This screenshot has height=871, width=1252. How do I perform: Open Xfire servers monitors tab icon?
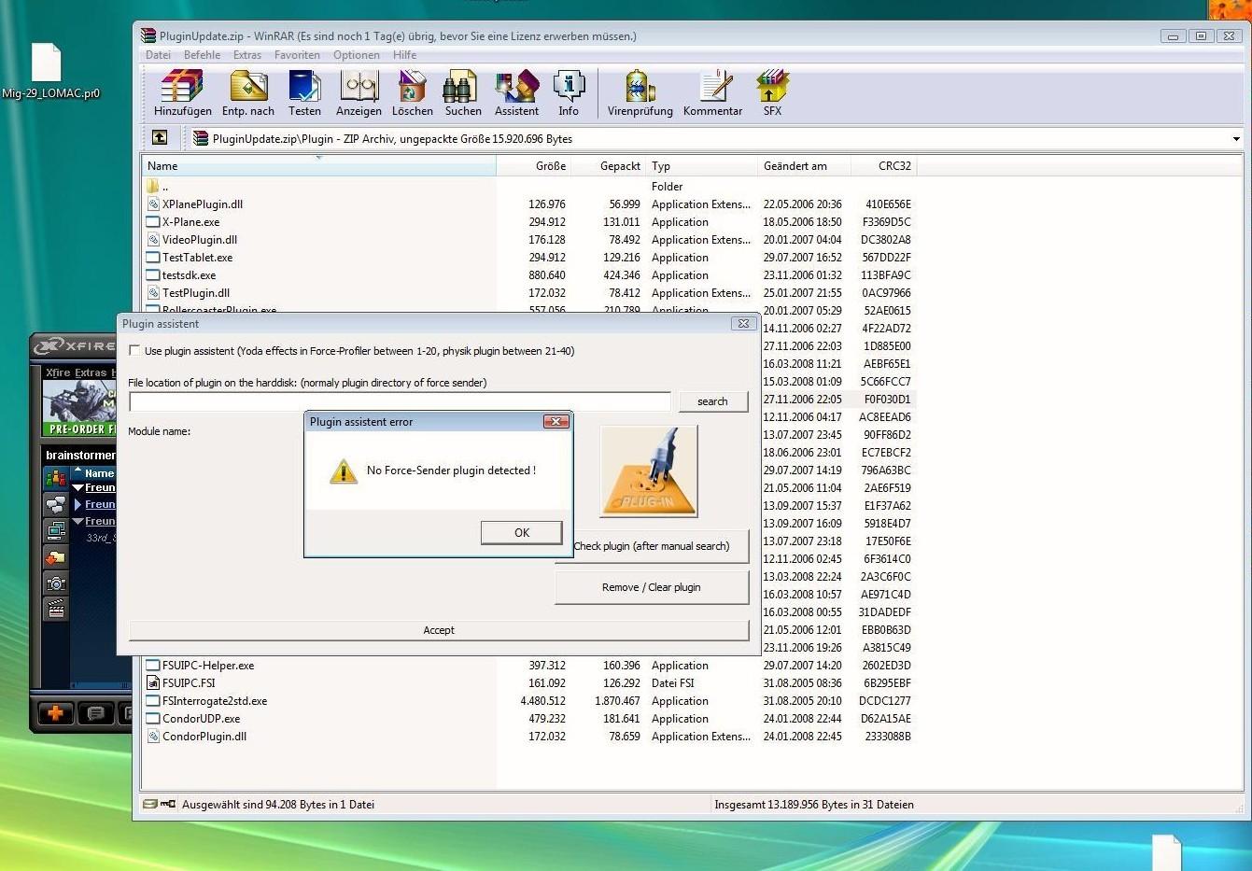[56, 530]
